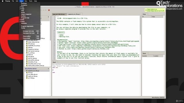Select Increase font size
The width and height of the screenshot is (184, 103).
click(x=30, y=31)
